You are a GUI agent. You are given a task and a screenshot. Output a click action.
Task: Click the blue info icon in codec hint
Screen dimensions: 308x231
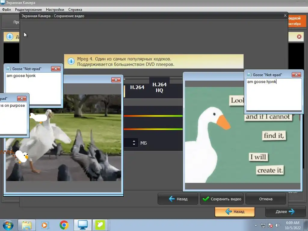pyautogui.click(x=71, y=61)
